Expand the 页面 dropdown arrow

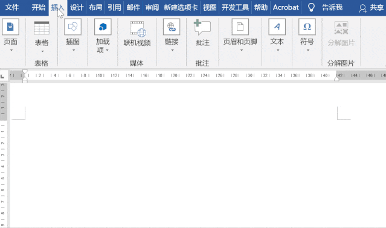(x=11, y=50)
